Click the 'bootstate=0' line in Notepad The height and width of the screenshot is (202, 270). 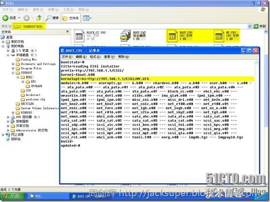coord(73,62)
